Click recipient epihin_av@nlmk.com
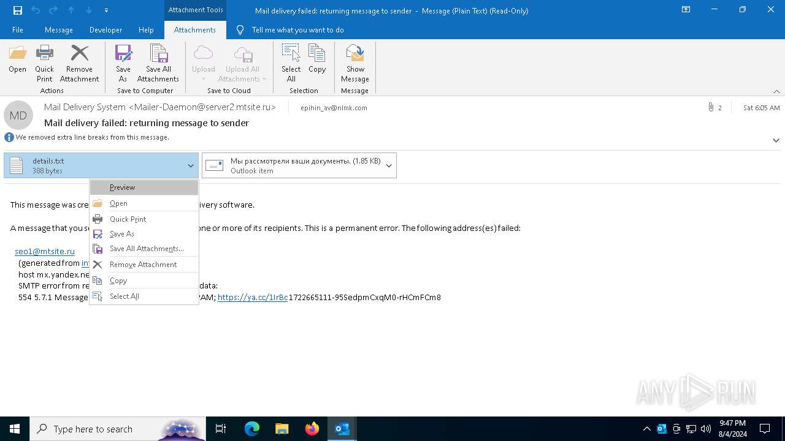Screen dimensions: 785x441 coord(334,108)
